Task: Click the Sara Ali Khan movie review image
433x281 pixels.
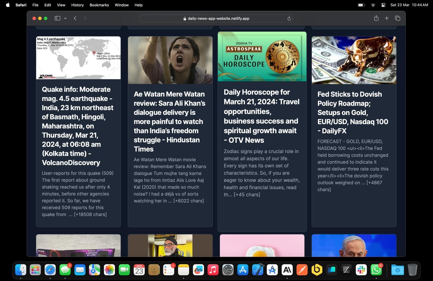Action: pyautogui.click(x=170, y=60)
